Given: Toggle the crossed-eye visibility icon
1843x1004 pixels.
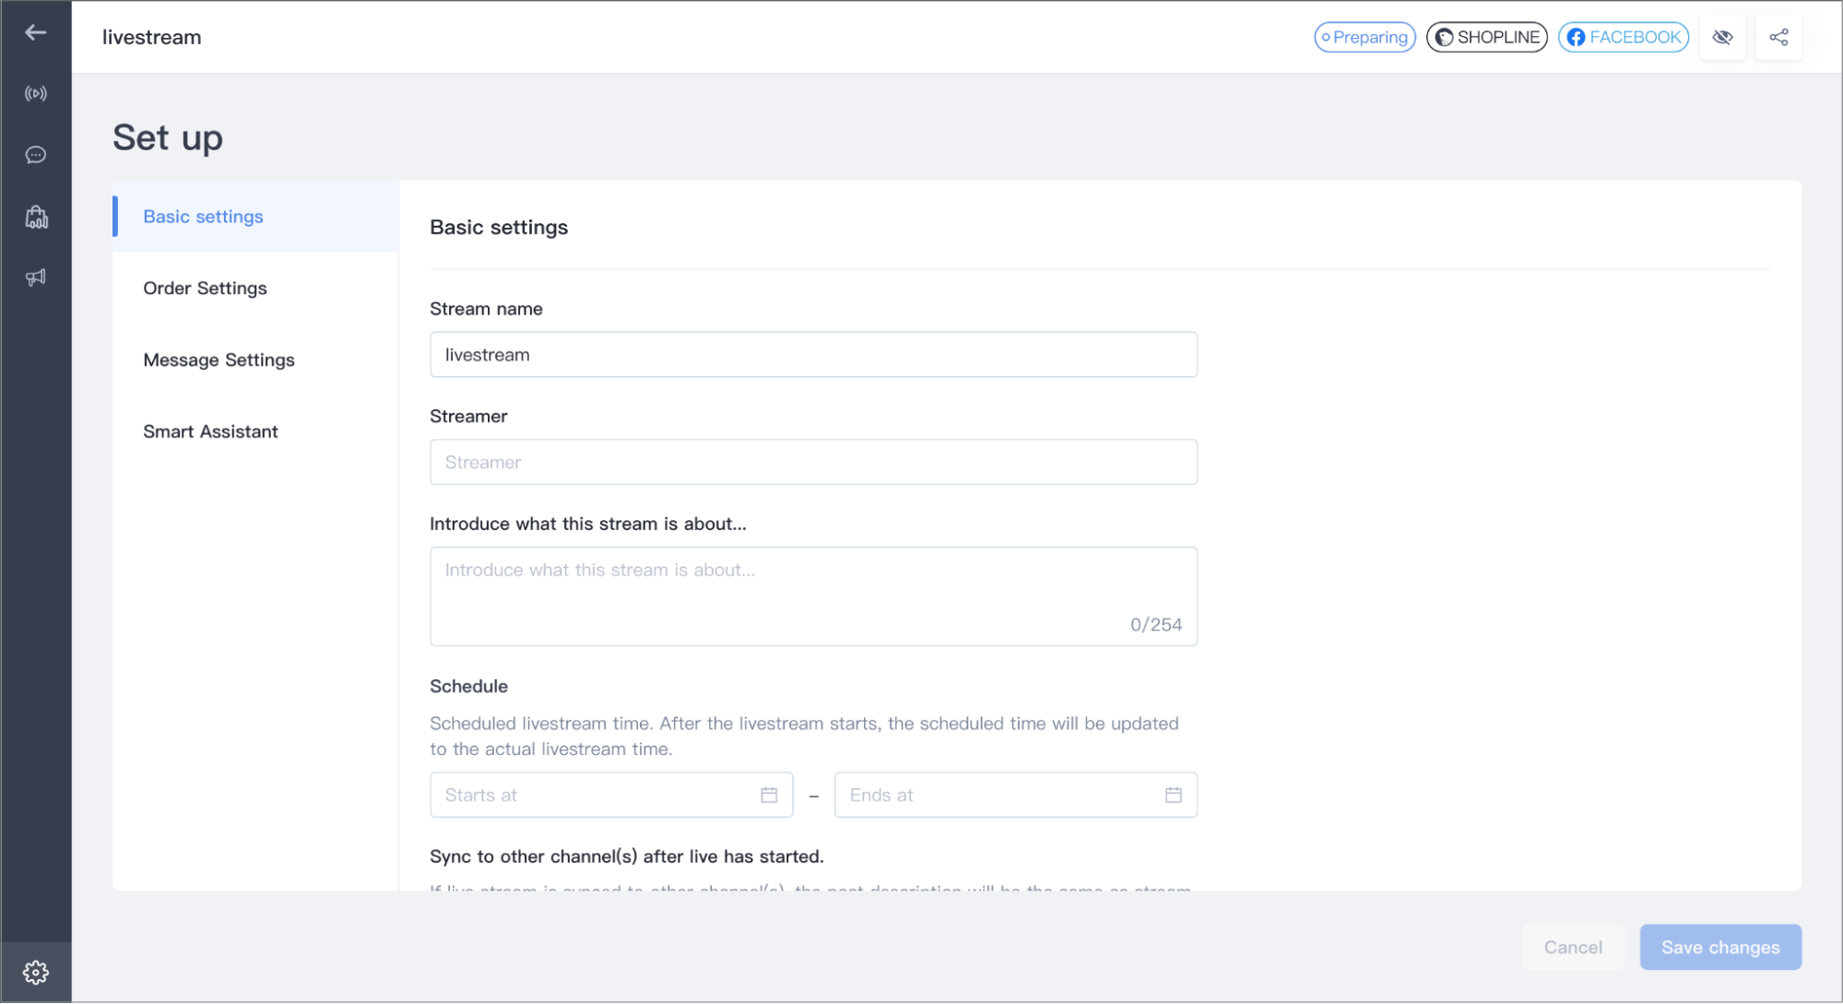Looking at the screenshot, I should 1721,38.
